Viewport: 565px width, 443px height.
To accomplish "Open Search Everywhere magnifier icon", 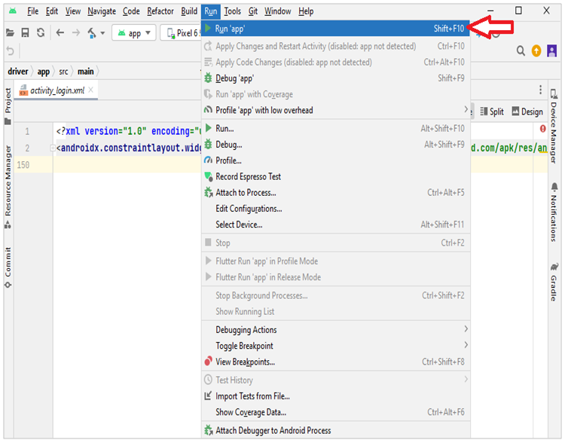I will pyautogui.click(x=521, y=50).
